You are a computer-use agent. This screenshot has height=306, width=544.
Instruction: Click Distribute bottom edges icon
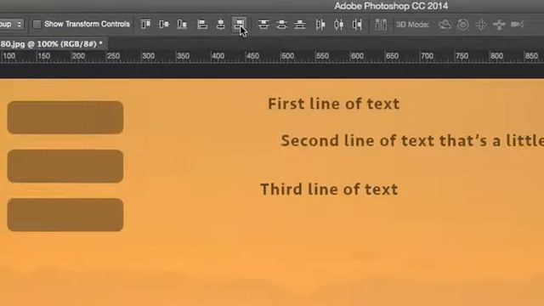point(300,25)
